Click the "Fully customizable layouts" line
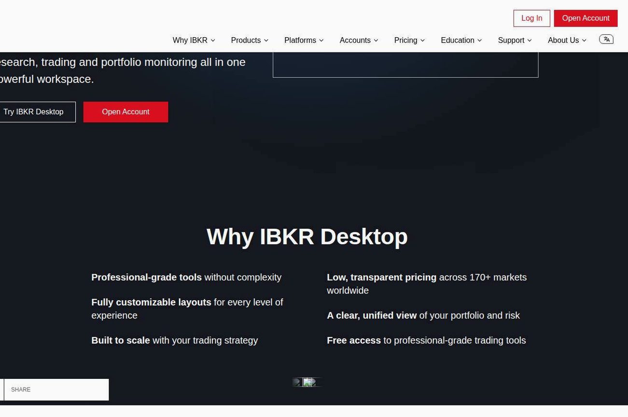Image resolution: width=628 pixels, height=417 pixels. pyautogui.click(x=187, y=309)
